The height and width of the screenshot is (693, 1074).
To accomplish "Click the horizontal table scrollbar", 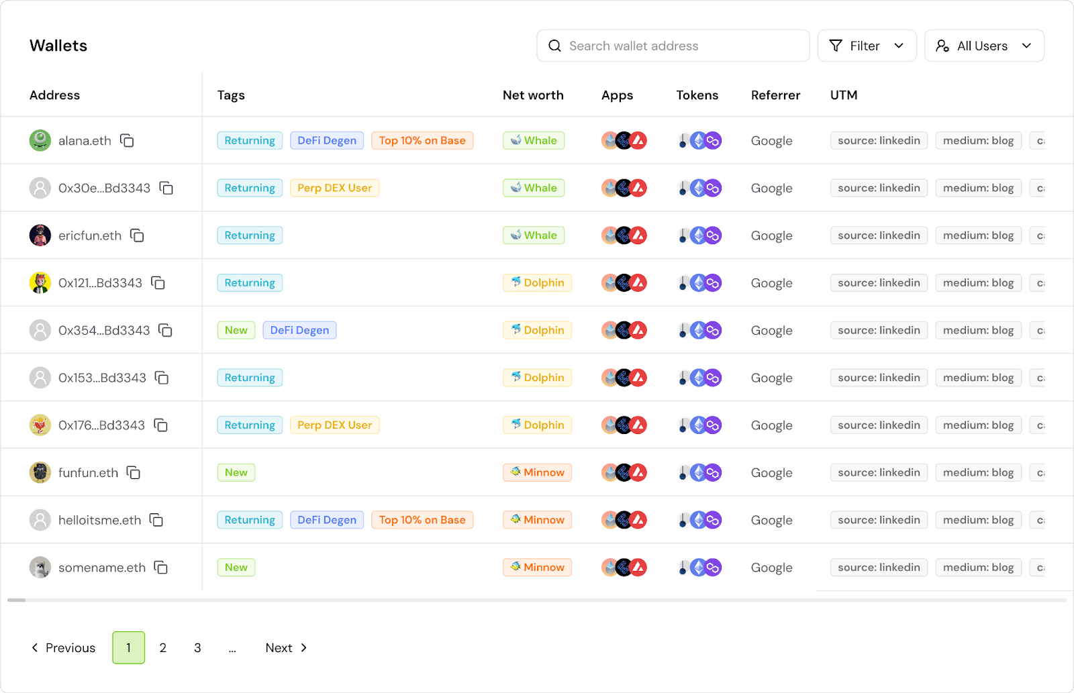I will tap(537, 600).
